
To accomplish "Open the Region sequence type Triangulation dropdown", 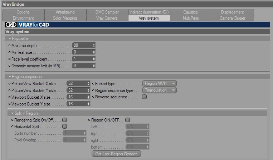I will tap(160, 90).
